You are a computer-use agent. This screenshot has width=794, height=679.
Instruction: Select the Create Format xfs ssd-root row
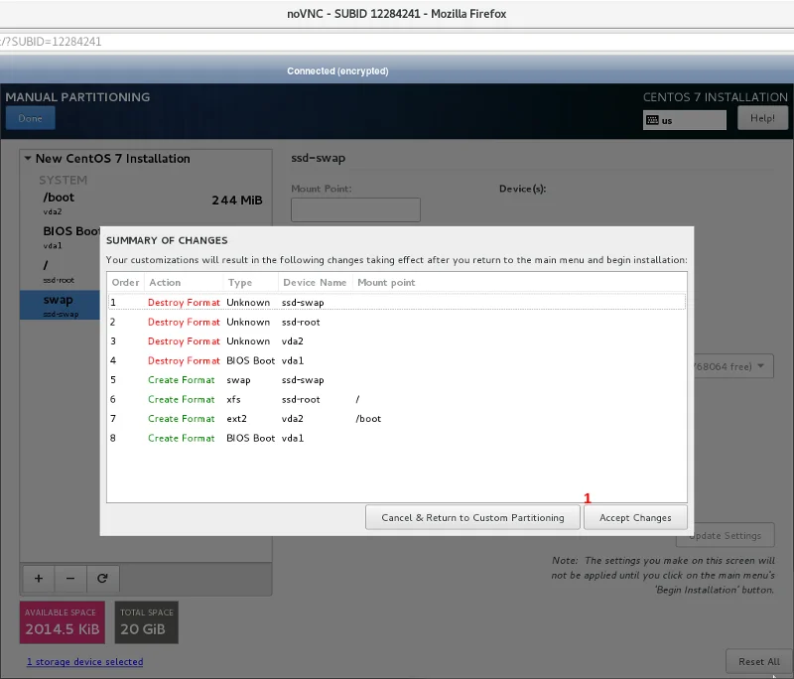(x=396, y=399)
